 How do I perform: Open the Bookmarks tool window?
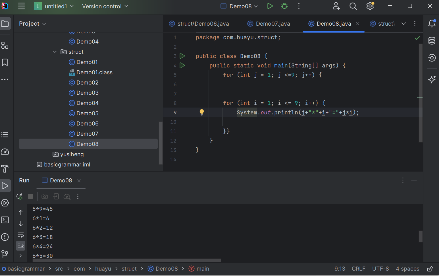point(5,62)
